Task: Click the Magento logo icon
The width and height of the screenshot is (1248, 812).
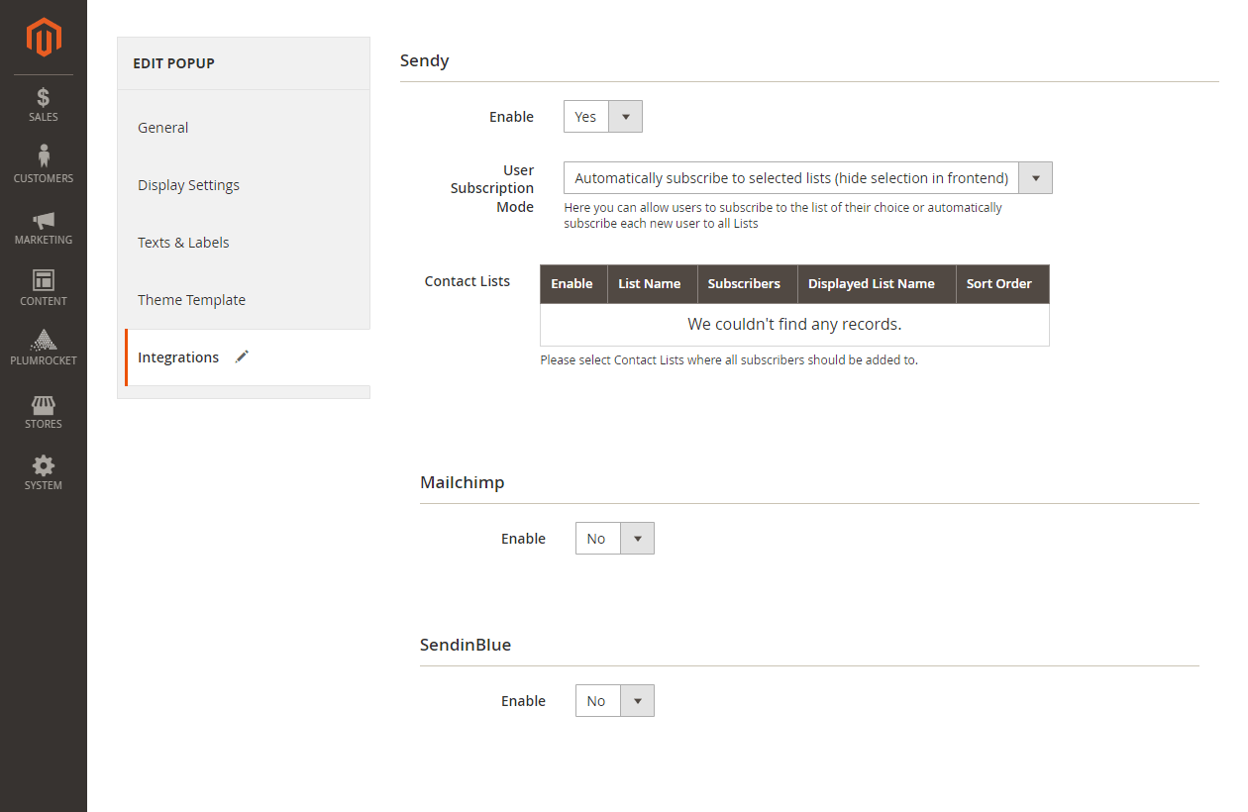Action: (44, 38)
